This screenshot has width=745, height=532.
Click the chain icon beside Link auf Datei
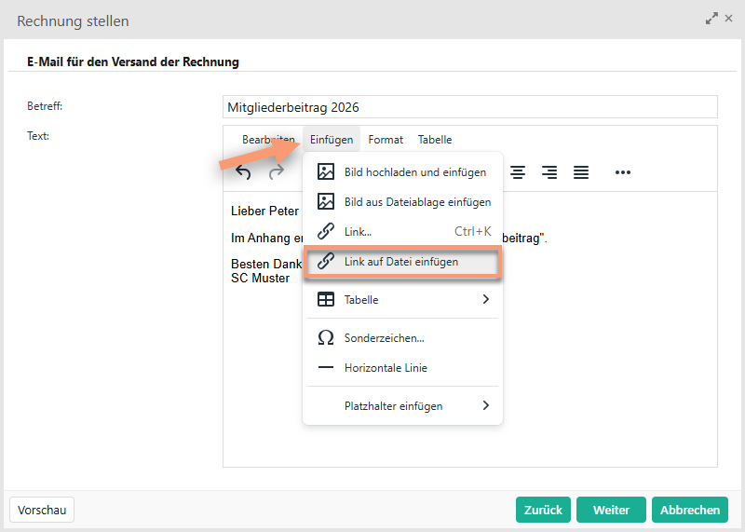[325, 262]
